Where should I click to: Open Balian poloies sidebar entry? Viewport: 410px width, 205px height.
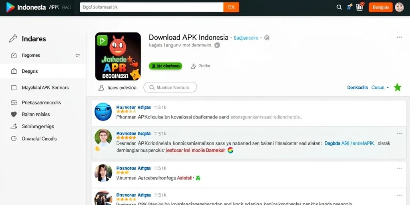(x=36, y=114)
